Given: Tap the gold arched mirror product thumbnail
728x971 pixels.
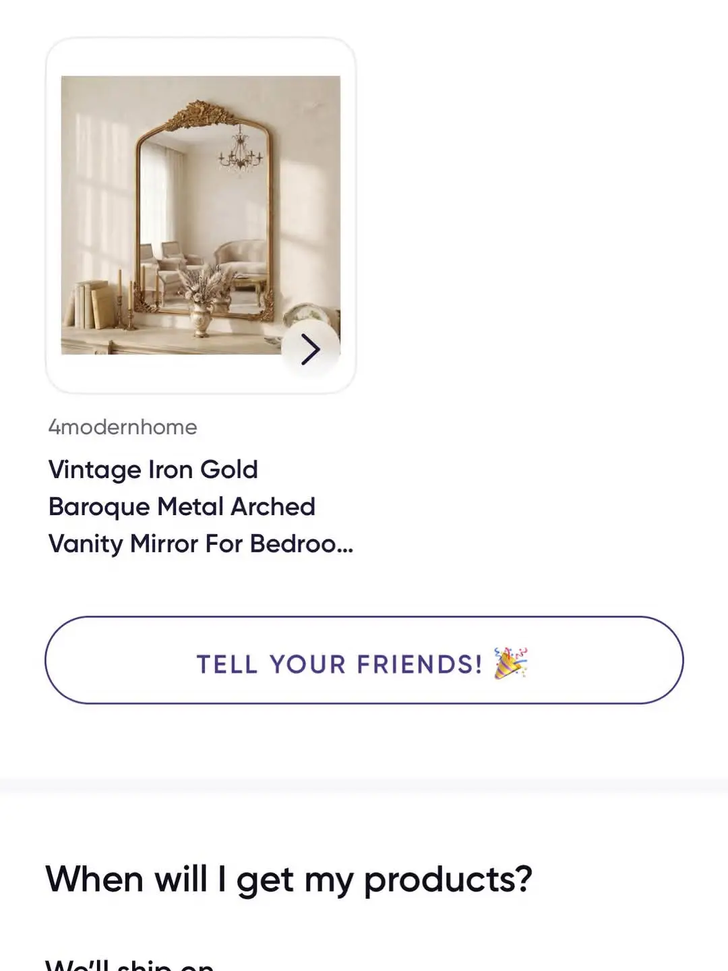Looking at the screenshot, I should (x=201, y=215).
